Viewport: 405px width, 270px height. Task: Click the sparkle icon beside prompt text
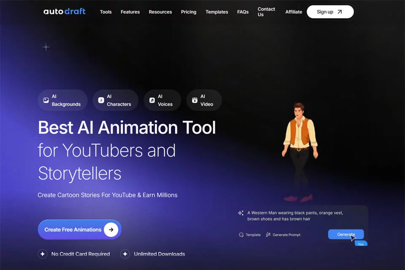[241, 213]
